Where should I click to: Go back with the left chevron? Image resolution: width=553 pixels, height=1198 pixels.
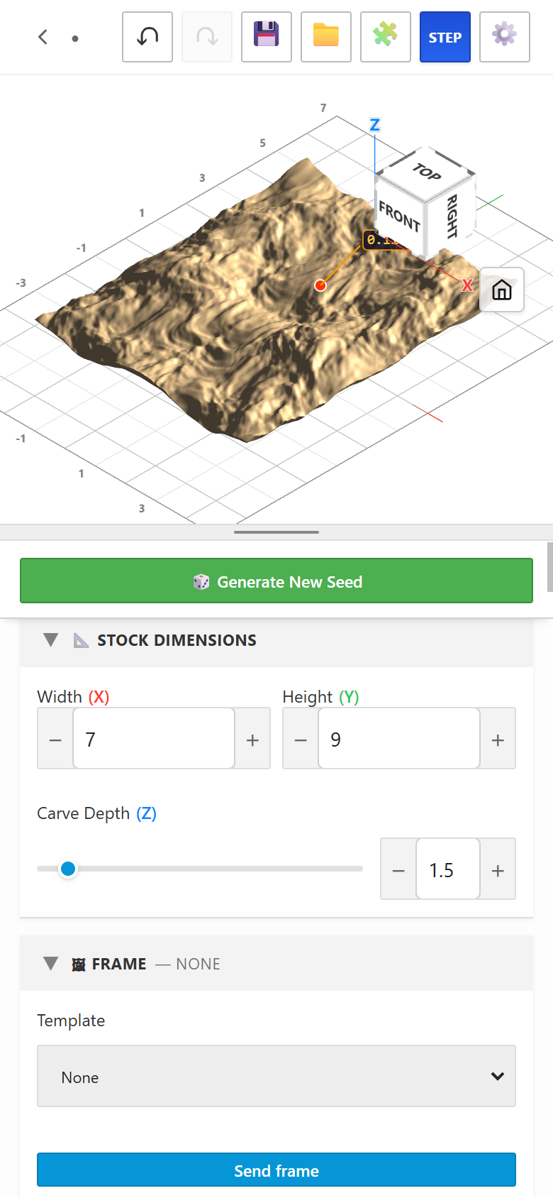tap(43, 37)
